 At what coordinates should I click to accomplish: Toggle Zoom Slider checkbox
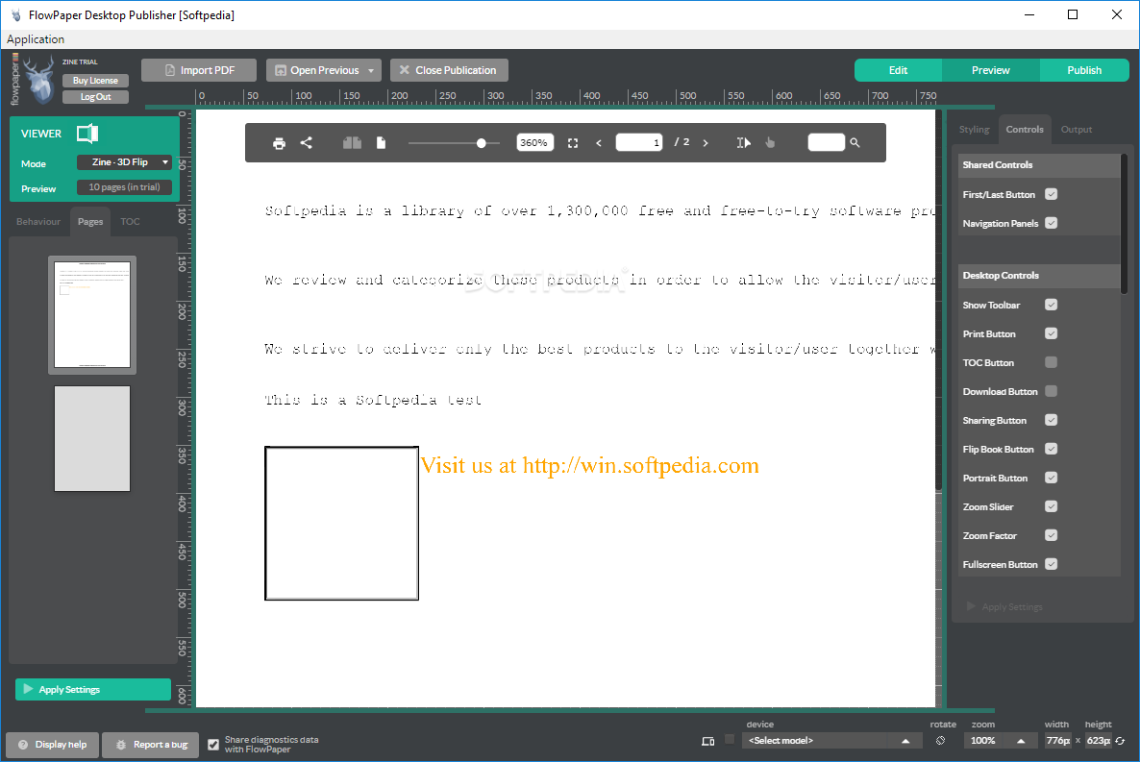(x=1052, y=506)
